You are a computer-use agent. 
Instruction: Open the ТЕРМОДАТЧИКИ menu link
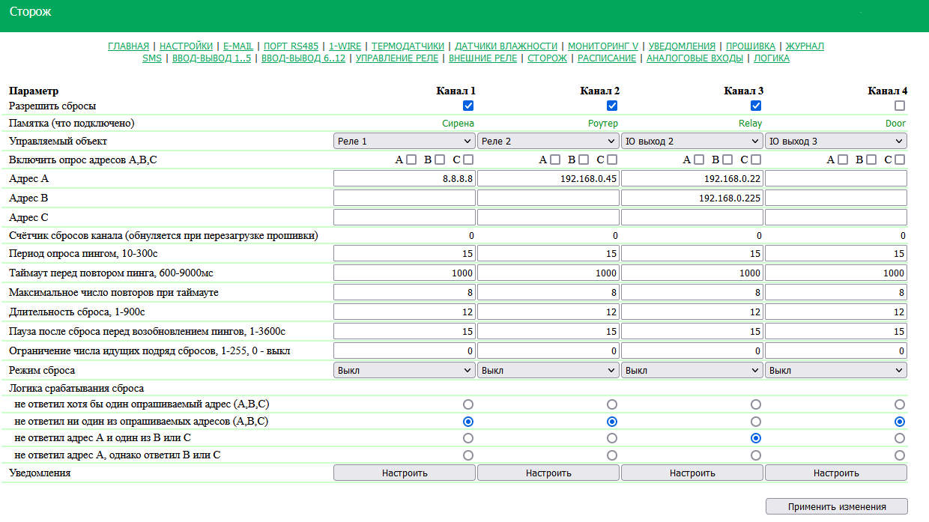408,46
